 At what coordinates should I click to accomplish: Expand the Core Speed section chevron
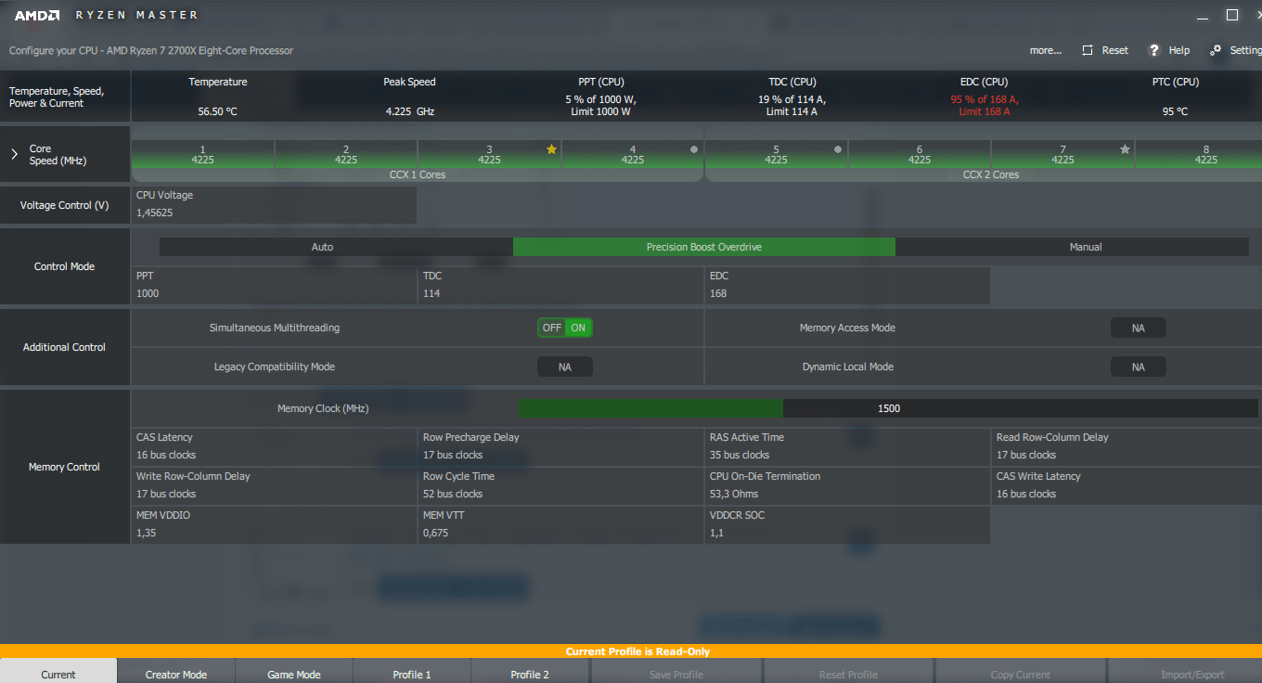click(x=14, y=154)
